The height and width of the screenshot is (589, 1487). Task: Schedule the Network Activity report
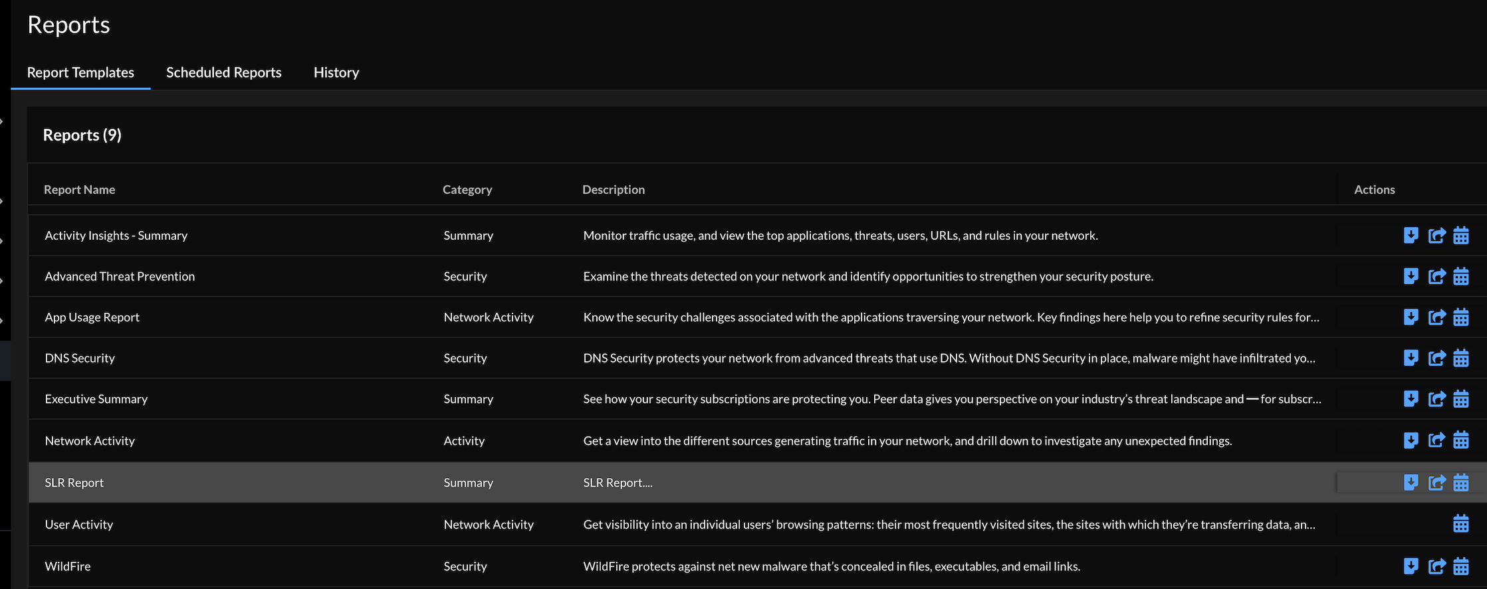1460,440
